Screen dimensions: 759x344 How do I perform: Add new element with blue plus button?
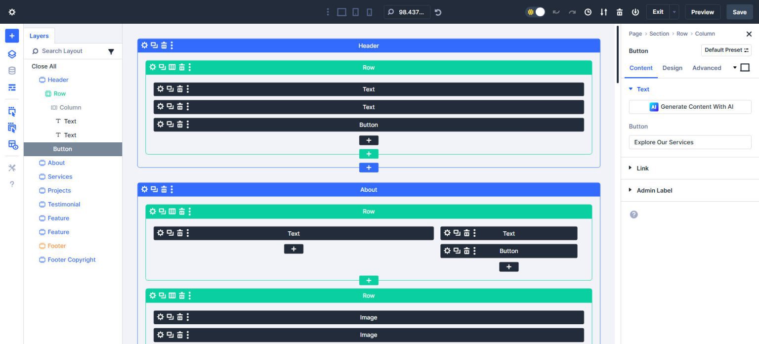12,36
